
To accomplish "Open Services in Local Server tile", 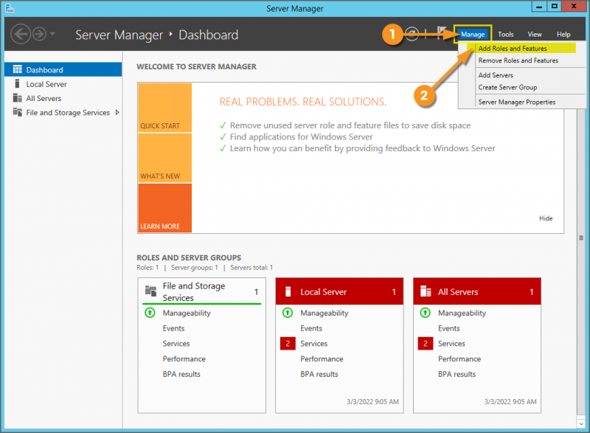I will click(x=314, y=344).
